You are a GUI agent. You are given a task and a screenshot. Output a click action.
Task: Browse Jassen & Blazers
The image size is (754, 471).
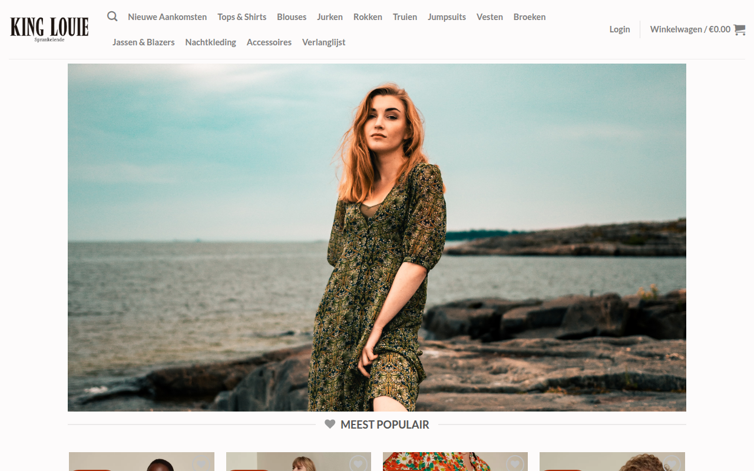144,42
